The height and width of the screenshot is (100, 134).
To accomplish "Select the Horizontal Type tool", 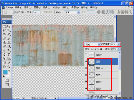I will (9, 54).
